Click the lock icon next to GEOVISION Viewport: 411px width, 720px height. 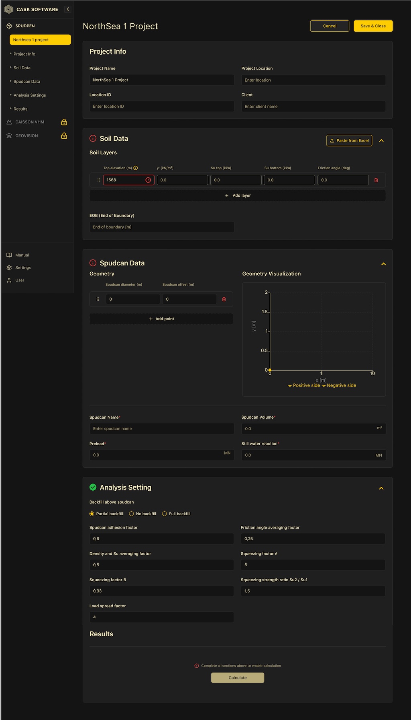(x=64, y=136)
